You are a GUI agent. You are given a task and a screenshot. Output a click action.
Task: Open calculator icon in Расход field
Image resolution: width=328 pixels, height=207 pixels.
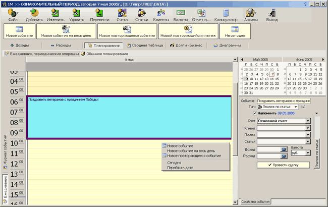pyautogui.click(x=284, y=156)
